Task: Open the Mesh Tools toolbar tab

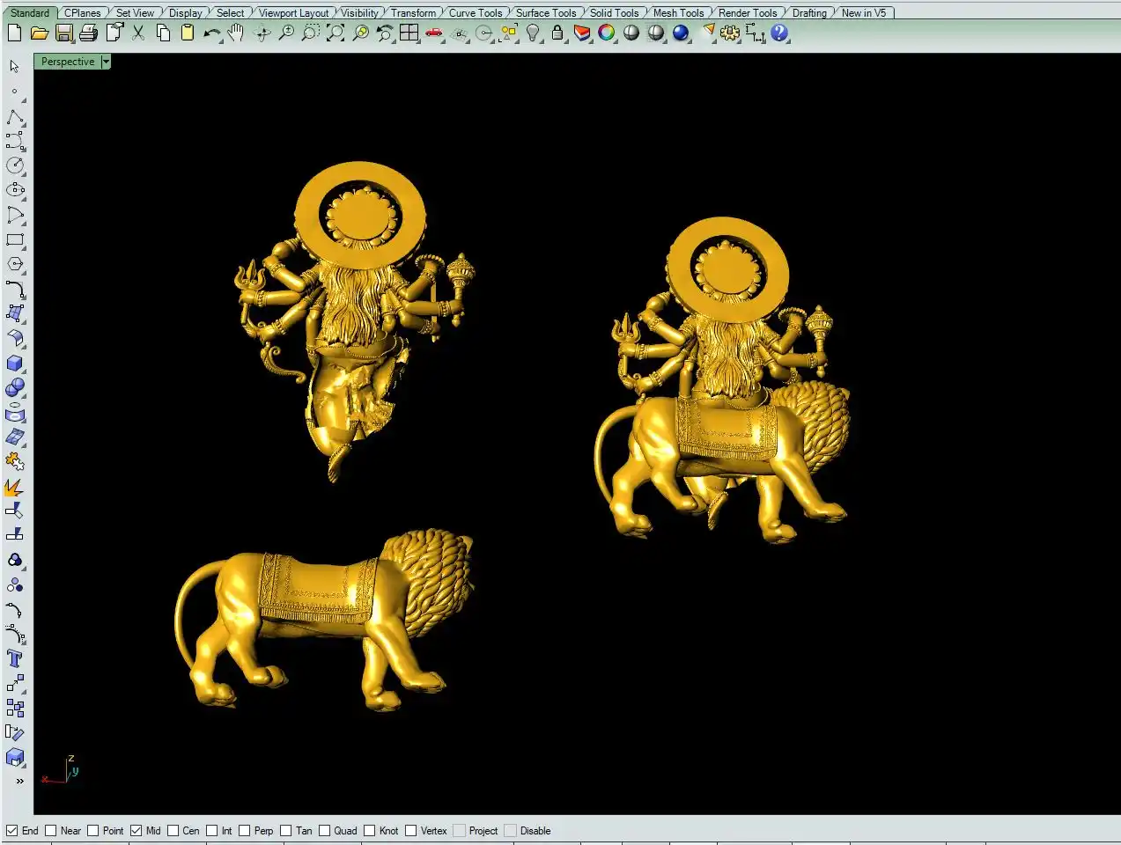Action: [x=678, y=12]
